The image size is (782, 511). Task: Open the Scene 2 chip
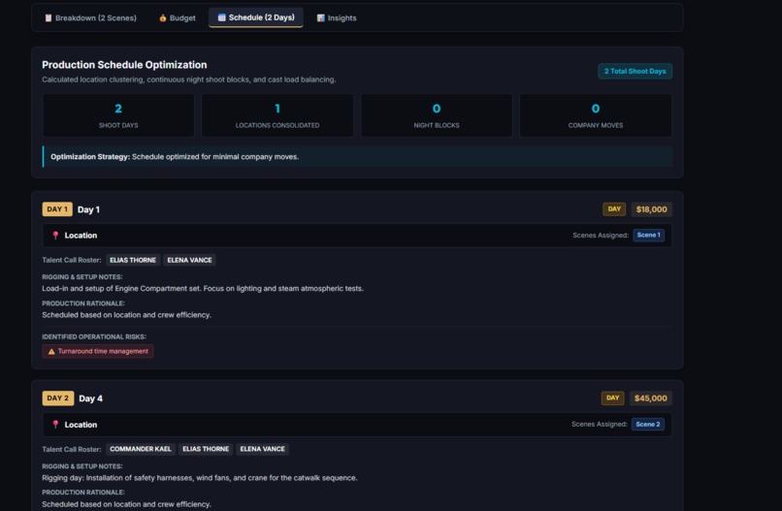point(648,425)
